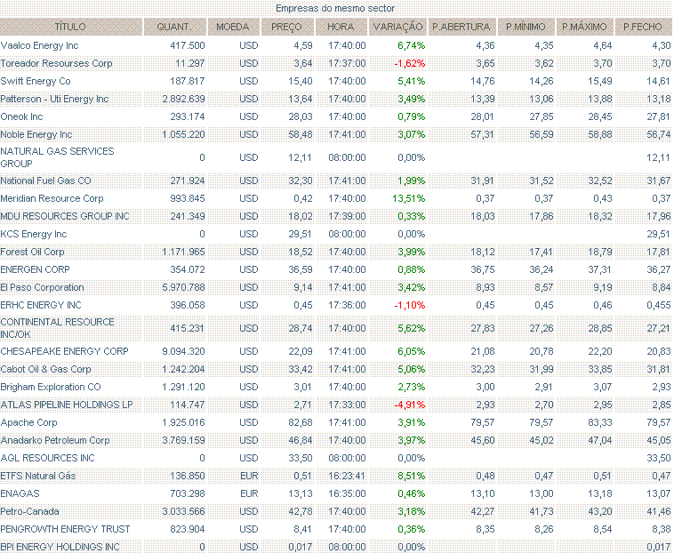
Task: Open ATLAS PIPELINE HOLDINGS LP link
Action: [67, 405]
